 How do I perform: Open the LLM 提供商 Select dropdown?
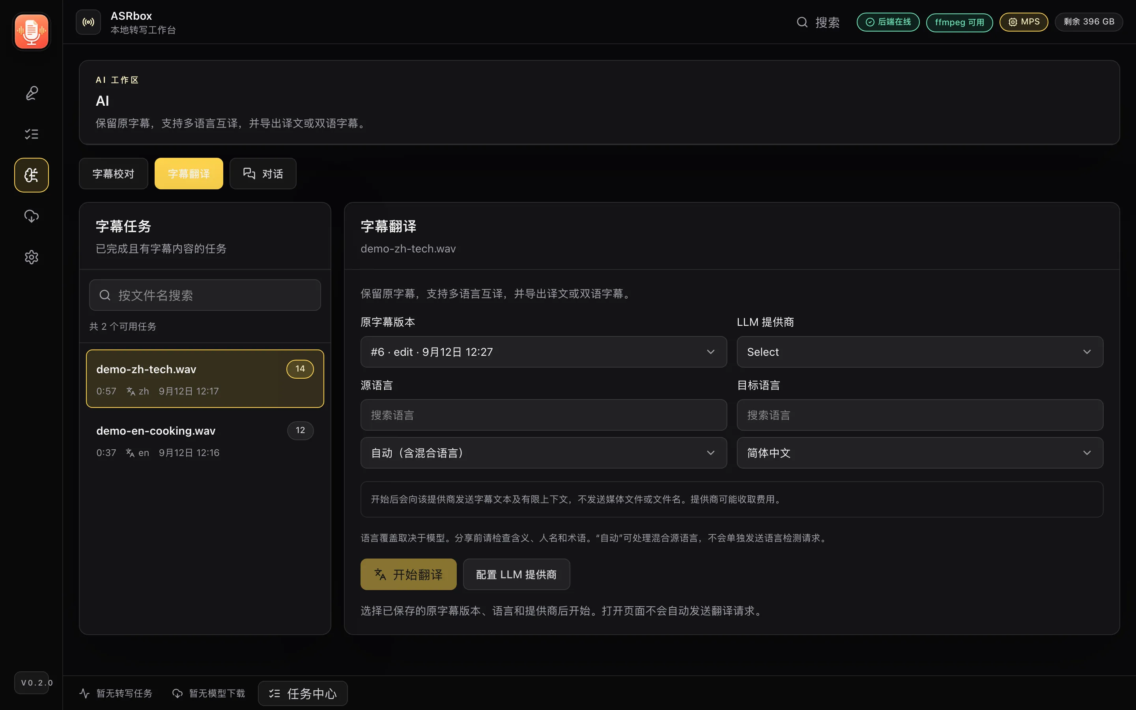pyautogui.click(x=919, y=352)
